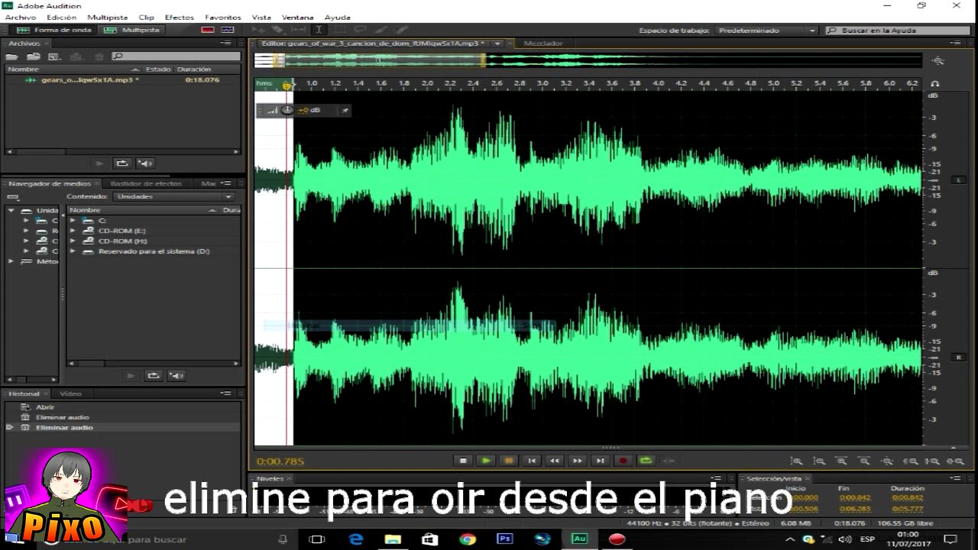The image size is (978, 550).
Task: Toggle auto-play in Navegador de medios
Action: tap(176, 375)
